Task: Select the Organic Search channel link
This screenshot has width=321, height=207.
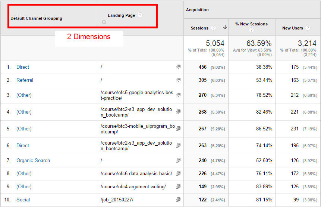Action: (33, 160)
